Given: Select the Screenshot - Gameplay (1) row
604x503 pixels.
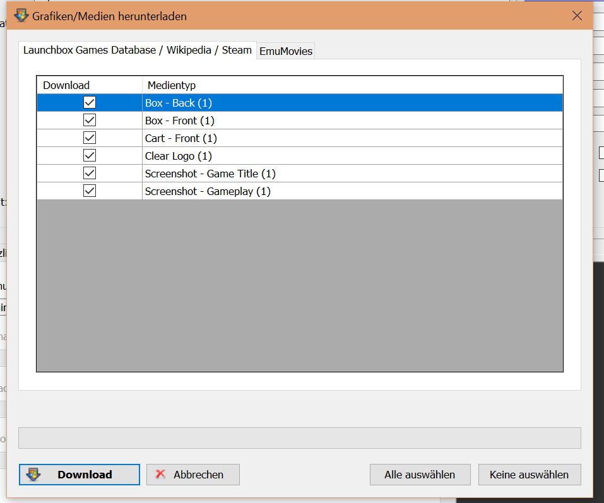Looking at the screenshot, I should [x=300, y=191].
